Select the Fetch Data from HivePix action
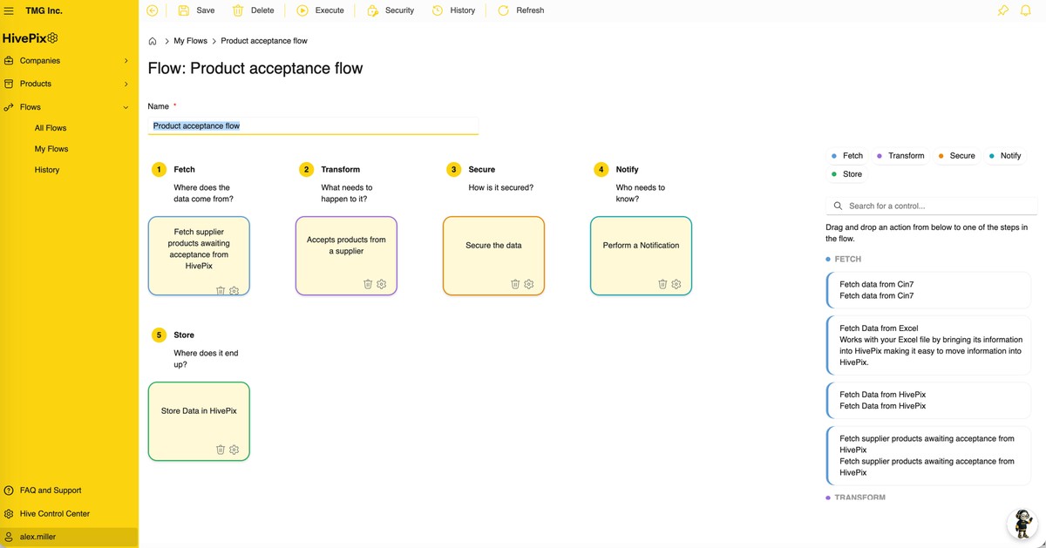Image resolution: width=1046 pixels, height=548 pixels. pos(928,400)
